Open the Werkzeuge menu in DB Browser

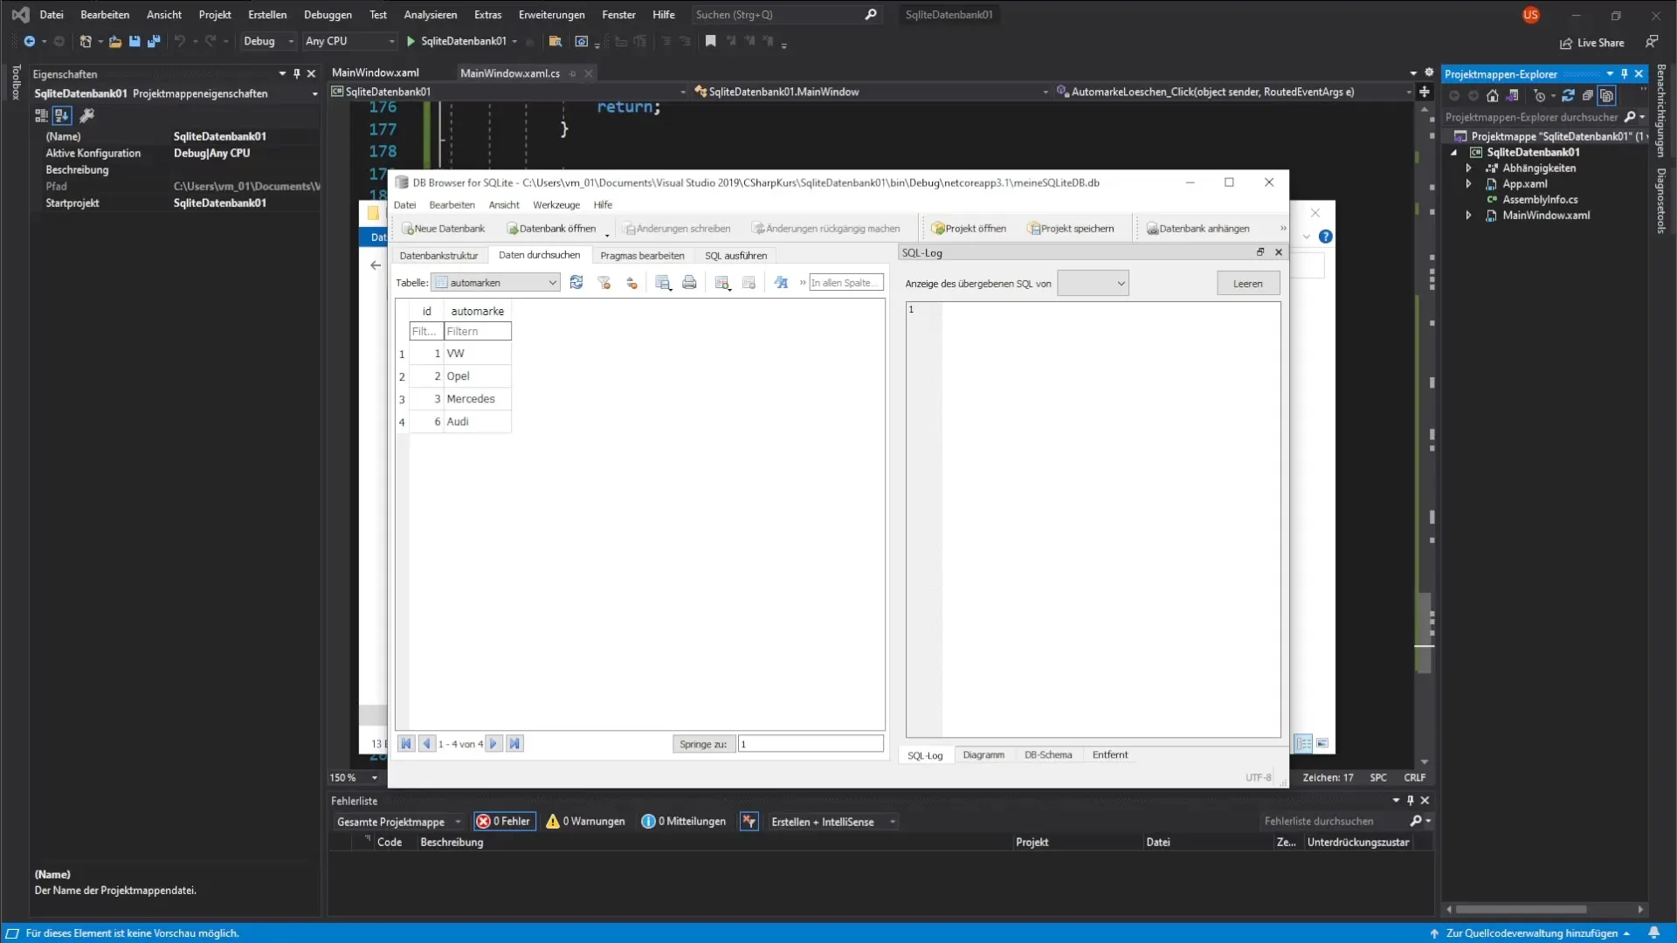coord(556,204)
